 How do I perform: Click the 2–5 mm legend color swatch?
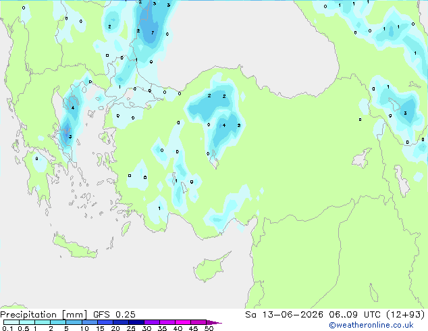(58, 322)
